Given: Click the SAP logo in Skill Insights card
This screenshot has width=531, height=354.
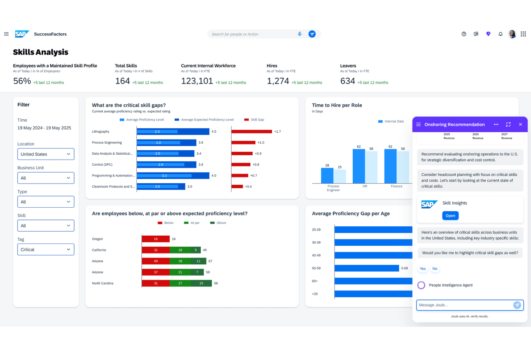Looking at the screenshot, I should coord(429,204).
